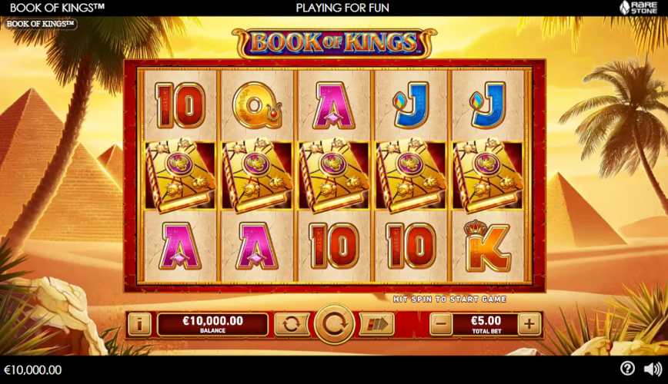Open the help question mark icon
Screen dimensions: 668x384
tap(627, 369)
